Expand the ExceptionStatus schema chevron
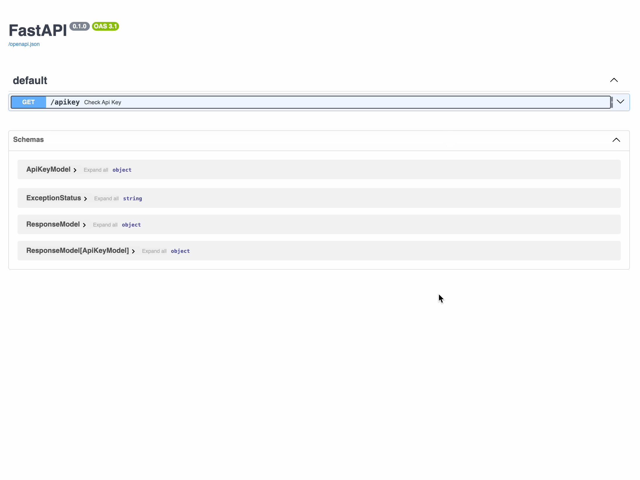640x480 pixels. [85, 199]
